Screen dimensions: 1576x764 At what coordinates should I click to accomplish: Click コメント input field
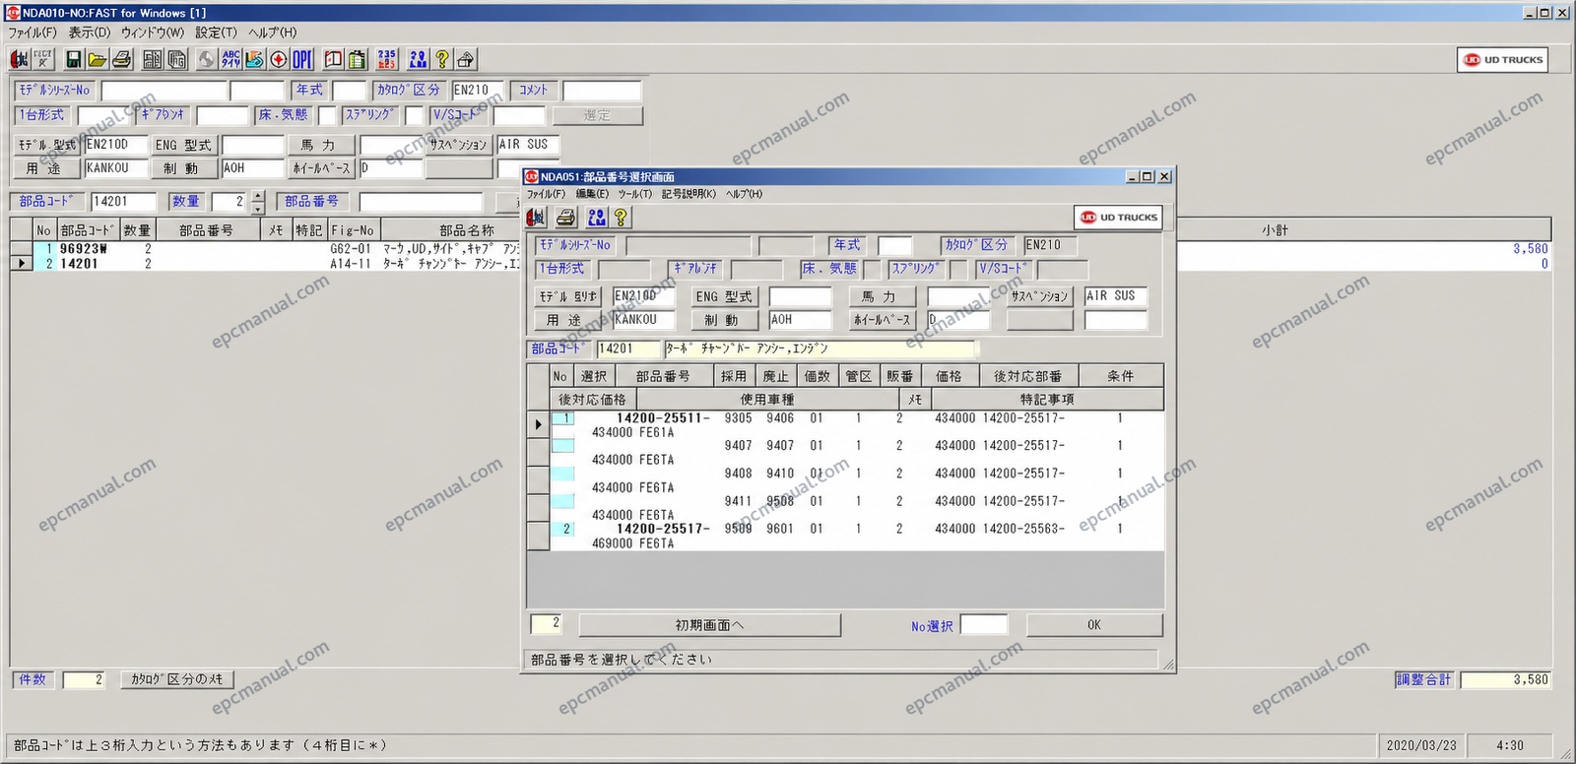pos(602,91)
